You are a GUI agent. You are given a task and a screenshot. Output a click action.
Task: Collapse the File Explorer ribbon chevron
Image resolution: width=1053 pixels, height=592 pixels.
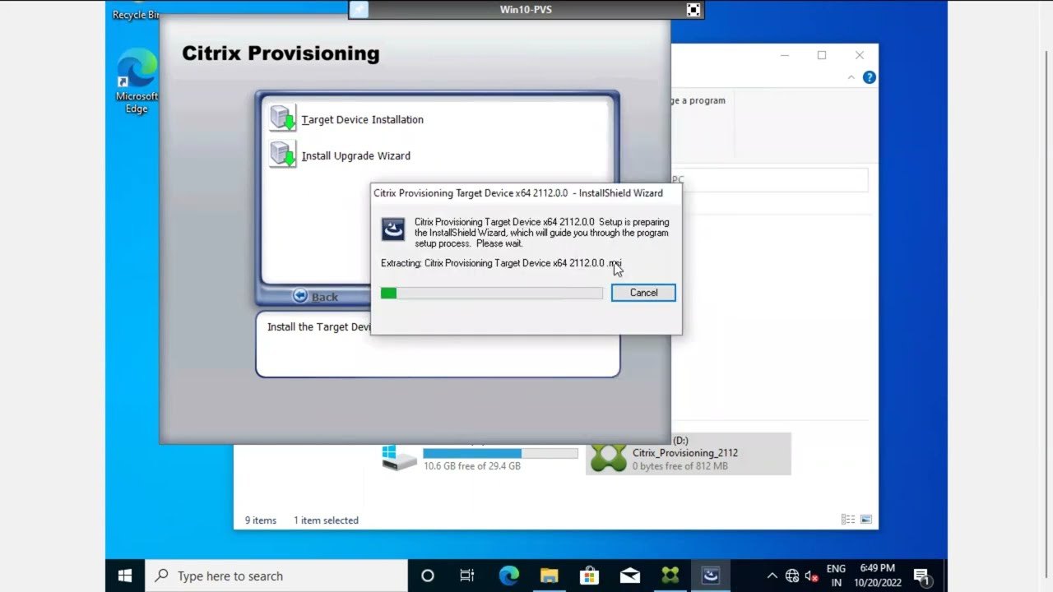(851, 77)
